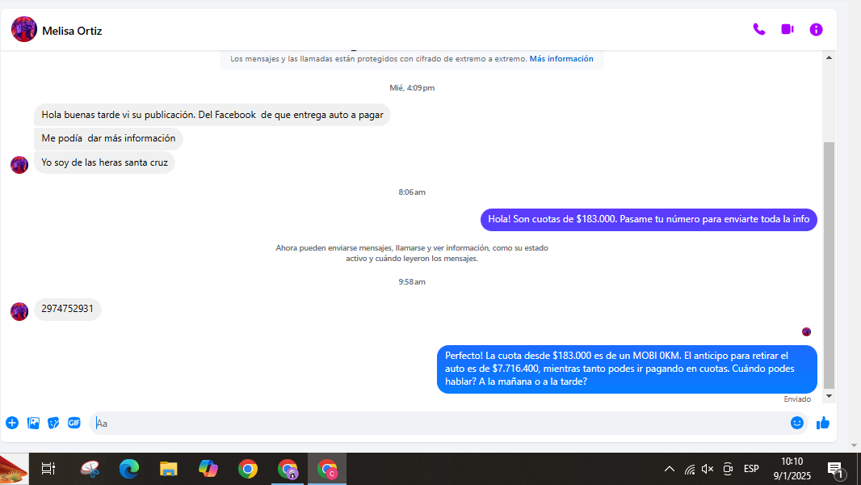This screenshot has height=485, width=861.
Task: Select the message 'Me podía dar más información'
Action: [x=108, y=138]
